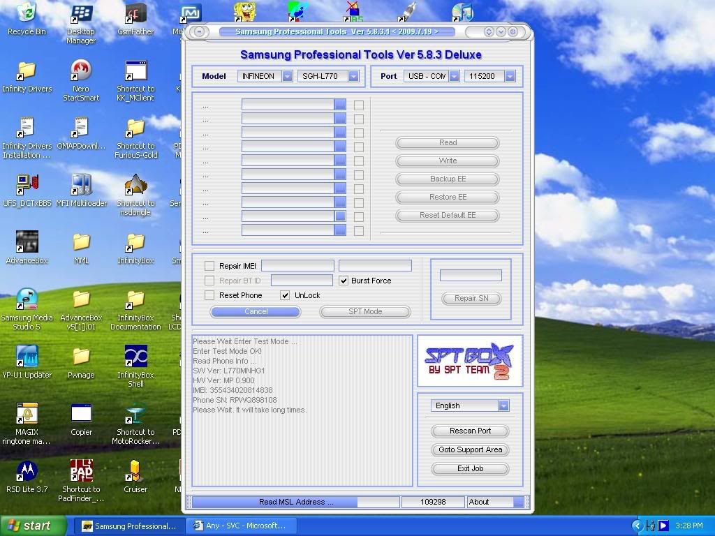Switch to Any - SVC - Microsoft taskbar item

pyautogui.click(x=242, y=526)
